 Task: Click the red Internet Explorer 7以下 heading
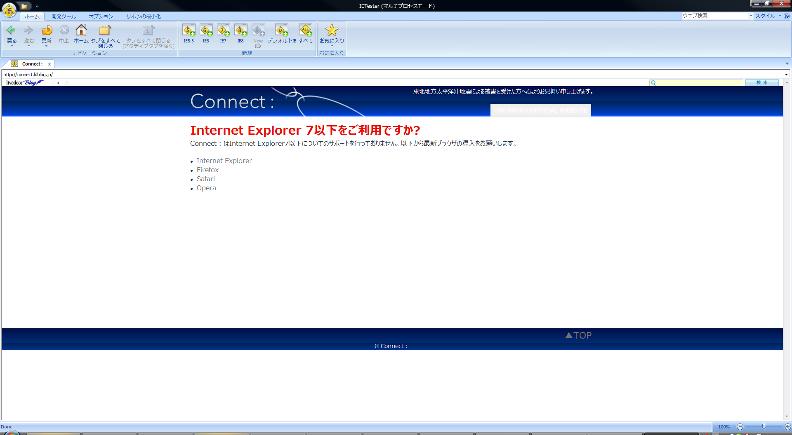coord(305,130)
